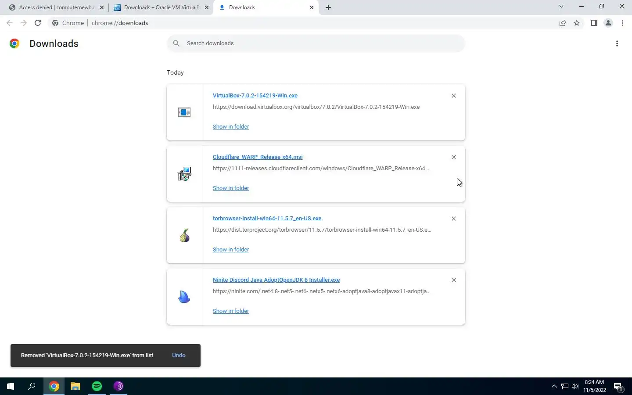
Task: Go forward to next page
Action: tap(24, 23)
